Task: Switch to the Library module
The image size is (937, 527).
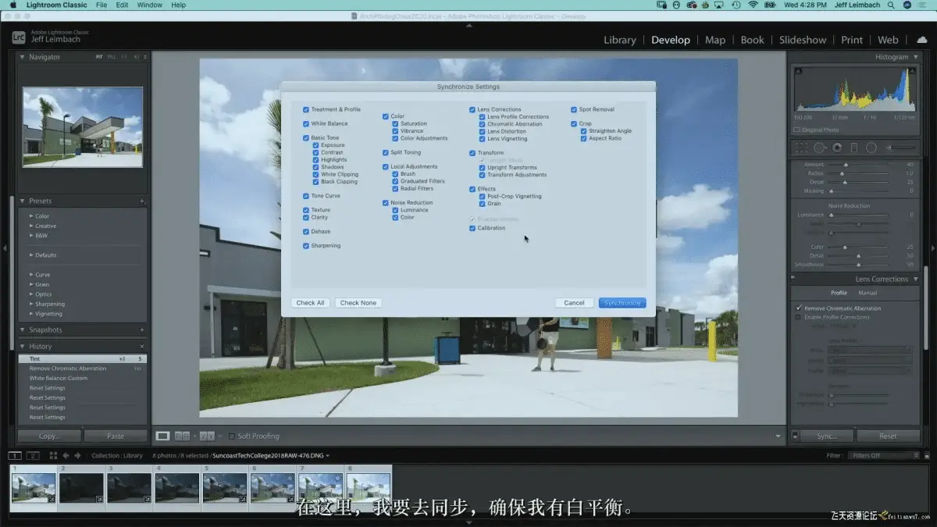Action: click(x=620, y=40)
